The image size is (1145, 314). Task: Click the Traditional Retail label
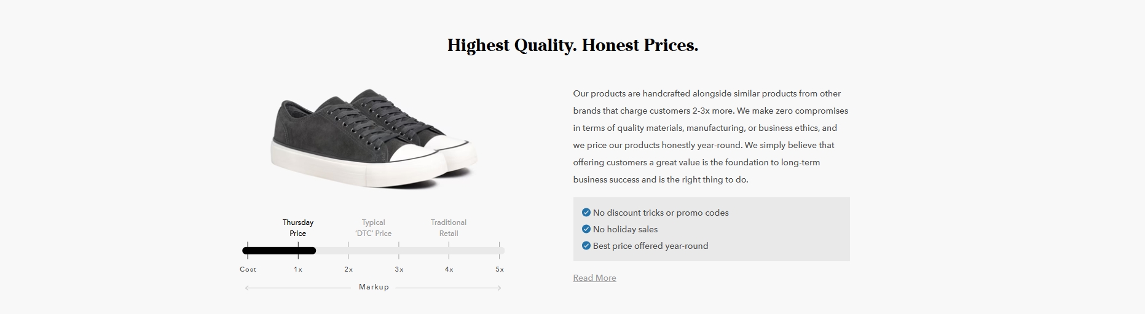tap(449, 228)
